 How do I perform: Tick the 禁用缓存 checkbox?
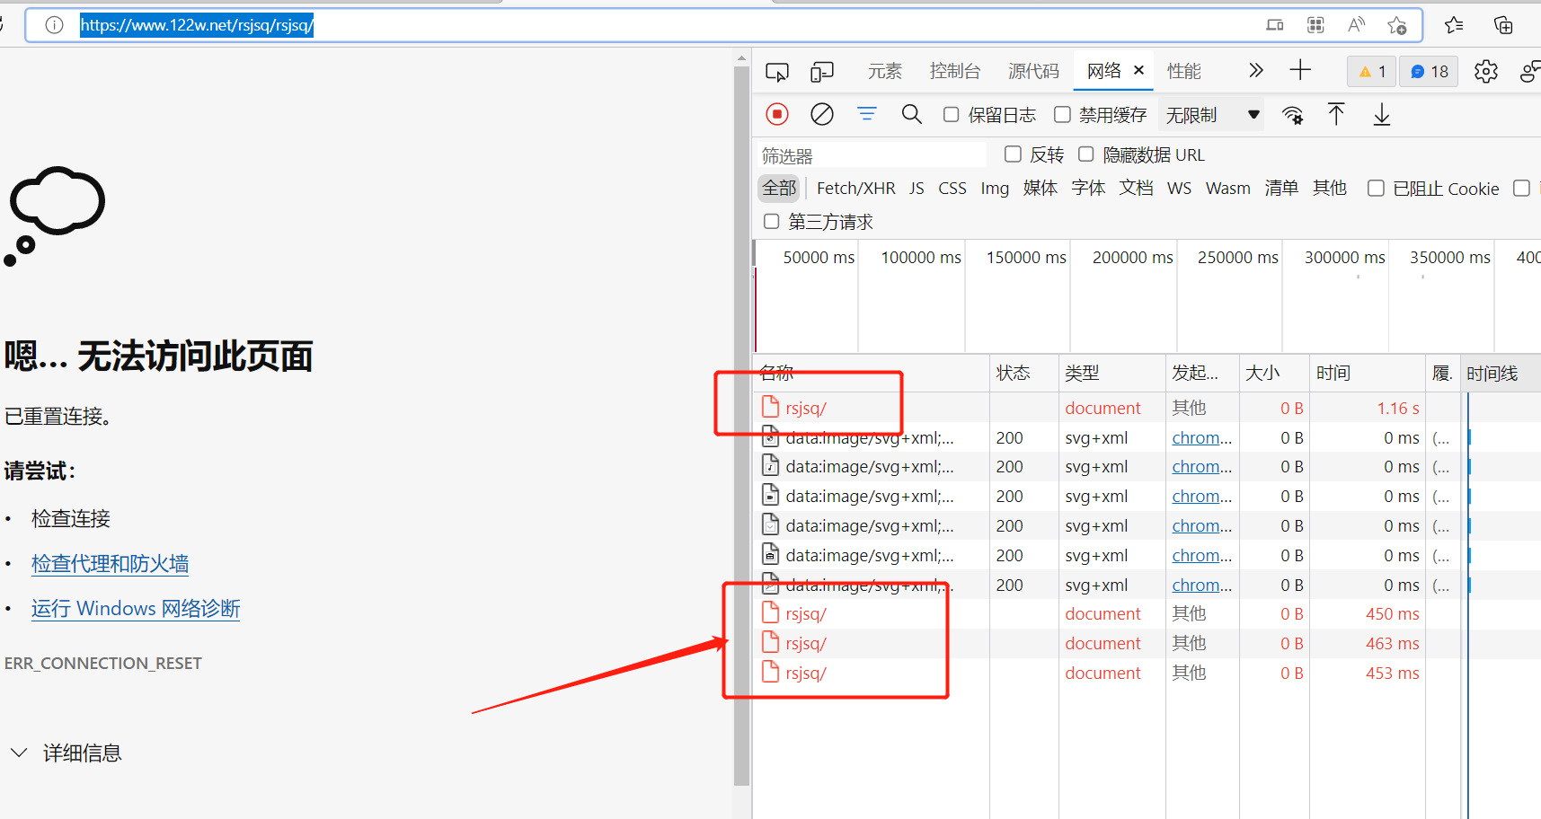coord(1062,114)
